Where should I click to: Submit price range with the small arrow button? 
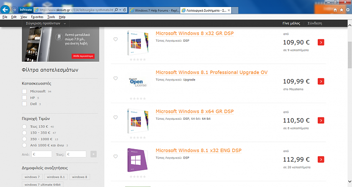[93, 154]
